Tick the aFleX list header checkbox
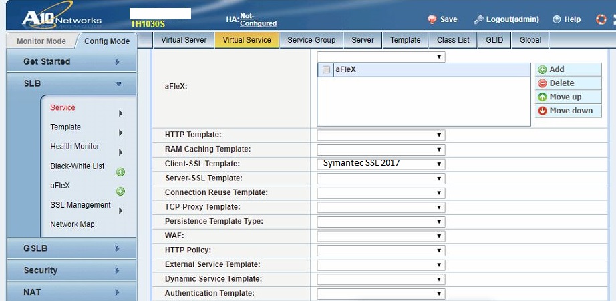Viewport: 616px width, 301px height. (326, 69)
